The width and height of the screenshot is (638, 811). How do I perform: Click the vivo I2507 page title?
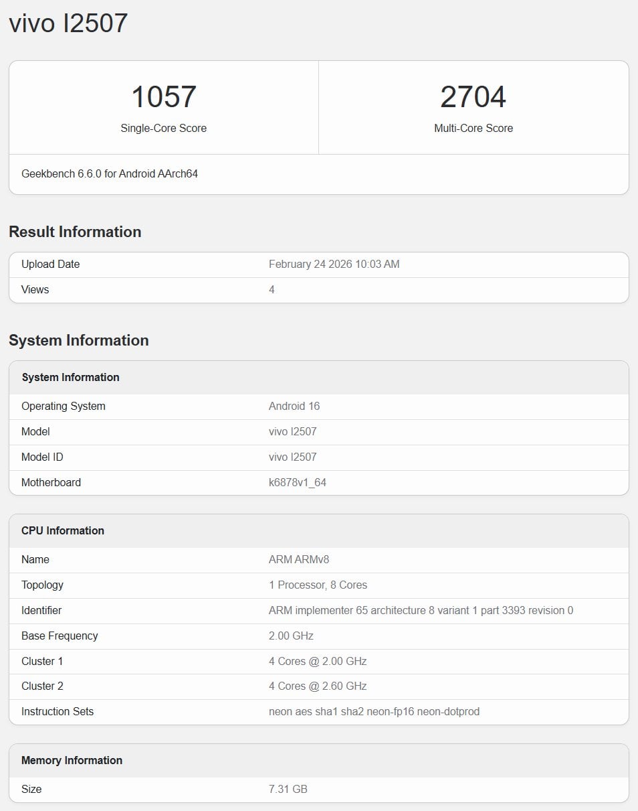[x=67, y=22]
